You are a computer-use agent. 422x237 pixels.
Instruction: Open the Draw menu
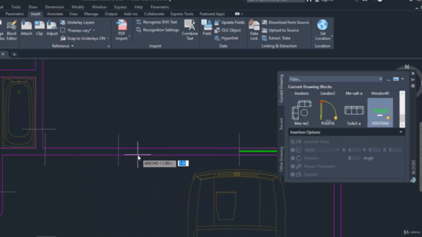[x=33, y=7]
